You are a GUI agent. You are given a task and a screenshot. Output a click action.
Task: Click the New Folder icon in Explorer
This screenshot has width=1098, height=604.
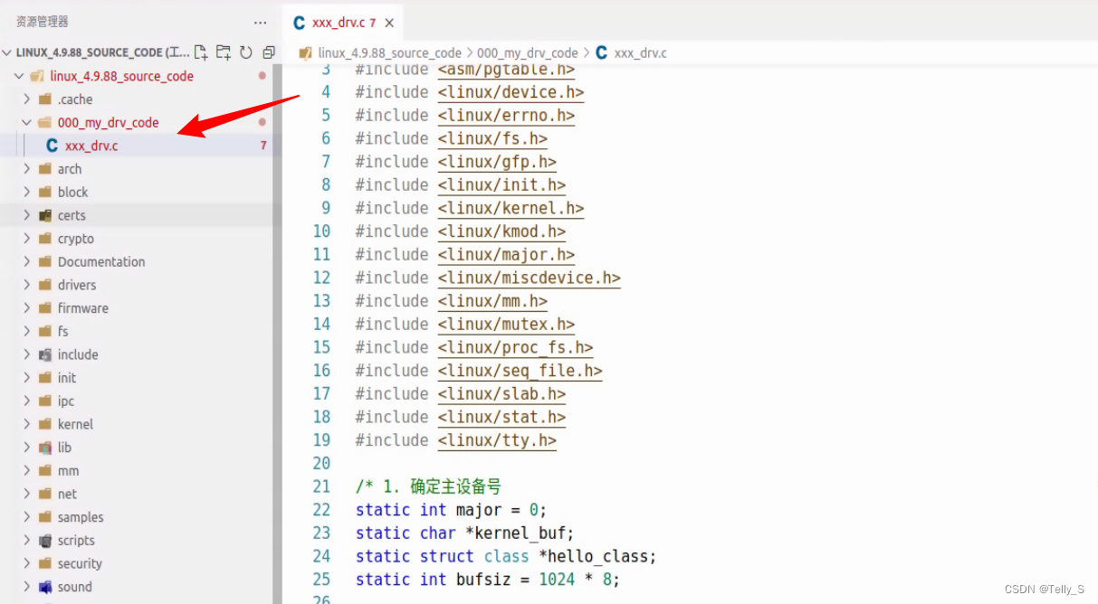[223, 52]
